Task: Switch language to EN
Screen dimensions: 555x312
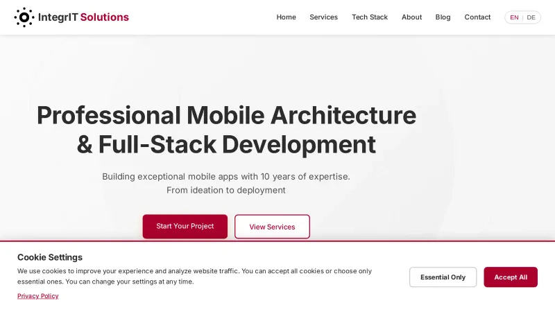Action: [514, 17]
